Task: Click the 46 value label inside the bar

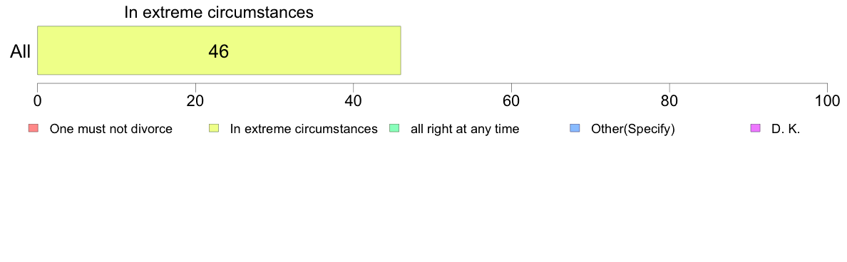Action: coord(219,52)
